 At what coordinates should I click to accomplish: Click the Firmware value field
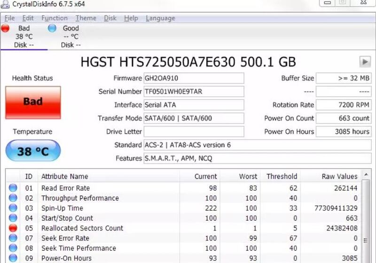pyautogui.click(x=194, y=78)
